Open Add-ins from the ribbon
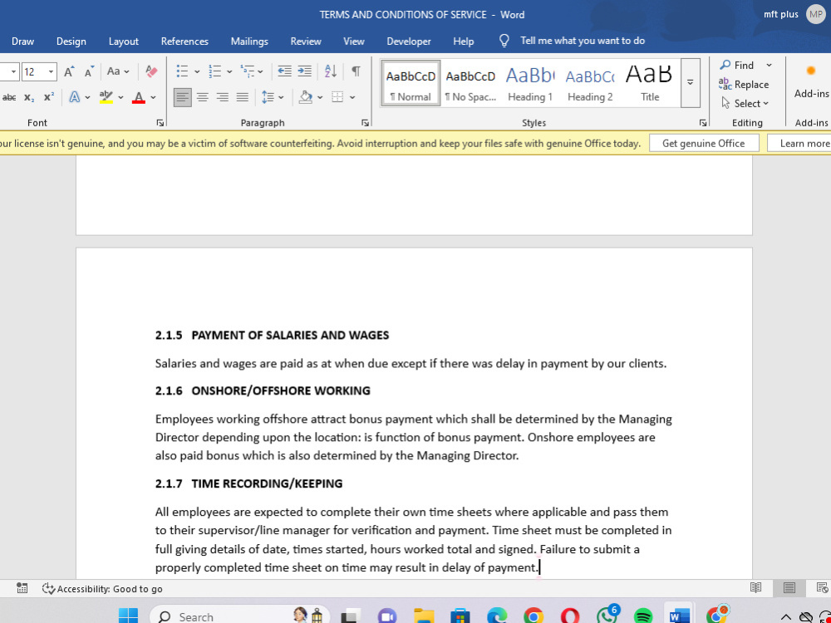 click(811, 81)
